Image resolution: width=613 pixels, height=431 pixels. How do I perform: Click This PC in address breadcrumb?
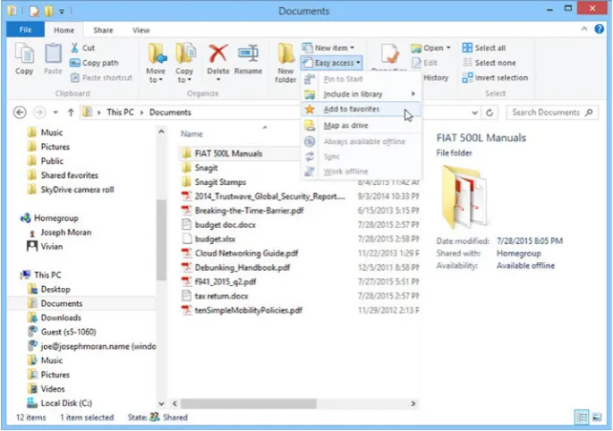point(121,113)
